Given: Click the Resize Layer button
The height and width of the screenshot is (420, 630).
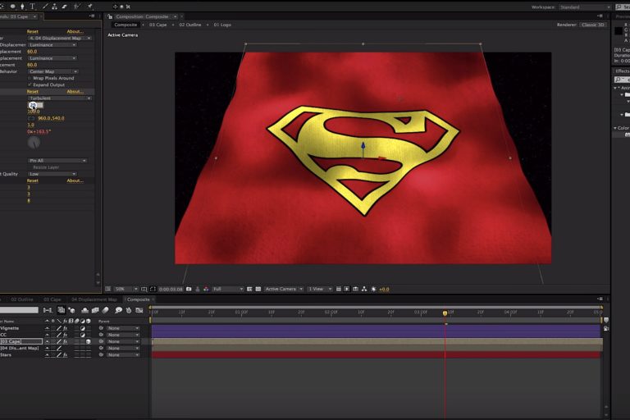Looking at the screenshot, I should [46, 167].
